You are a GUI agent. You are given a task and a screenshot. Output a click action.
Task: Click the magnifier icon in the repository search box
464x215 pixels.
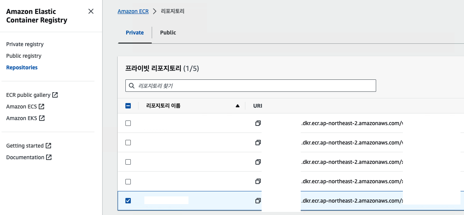(x=132, y=86)
